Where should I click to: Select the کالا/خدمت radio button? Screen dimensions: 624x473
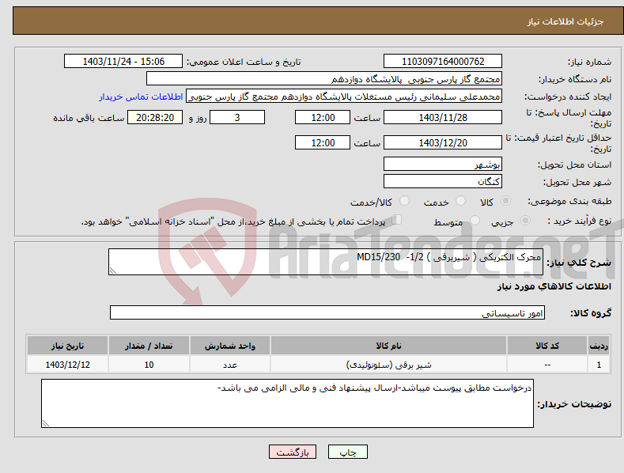pos(405,201)
